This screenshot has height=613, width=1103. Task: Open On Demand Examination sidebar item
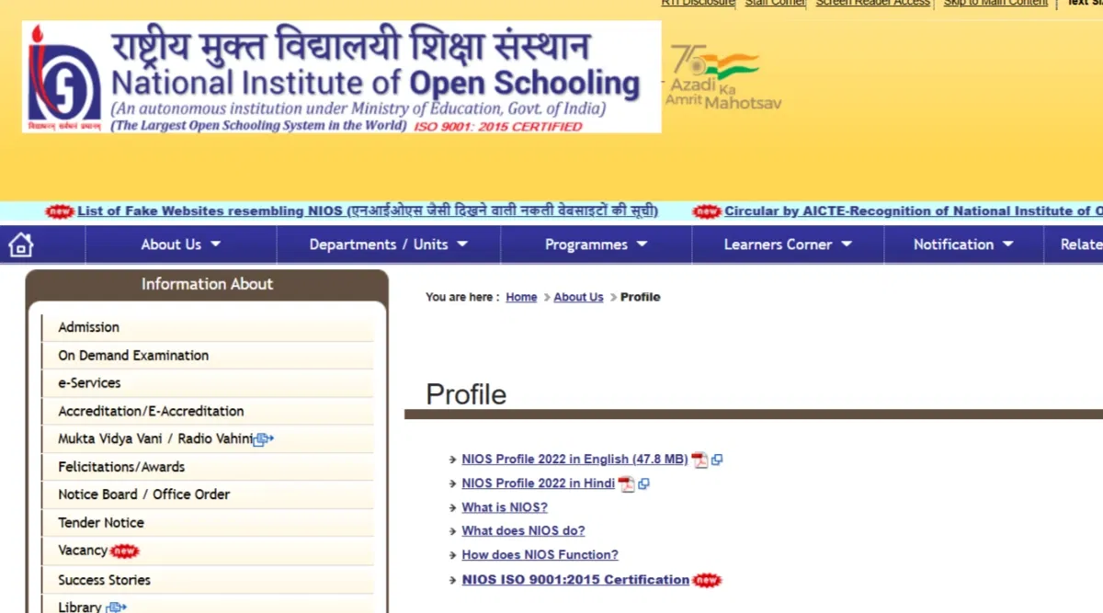[x=133, y=356]
